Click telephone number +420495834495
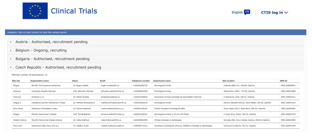Screen dimensions: 312x132 click(x=140, y=120)
